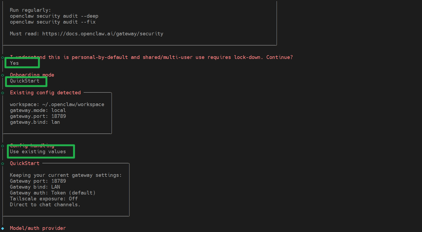Click "Keeping your current gateway settings:" line
The width and height of the screenshot is (422, 232).
point(66,175)
